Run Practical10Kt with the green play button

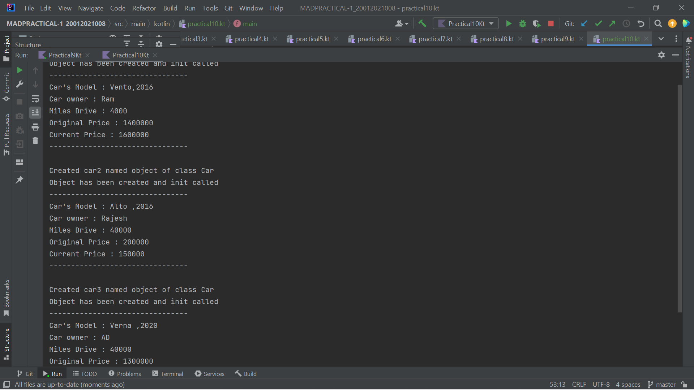pyautogui.click(x=509, y=24)
